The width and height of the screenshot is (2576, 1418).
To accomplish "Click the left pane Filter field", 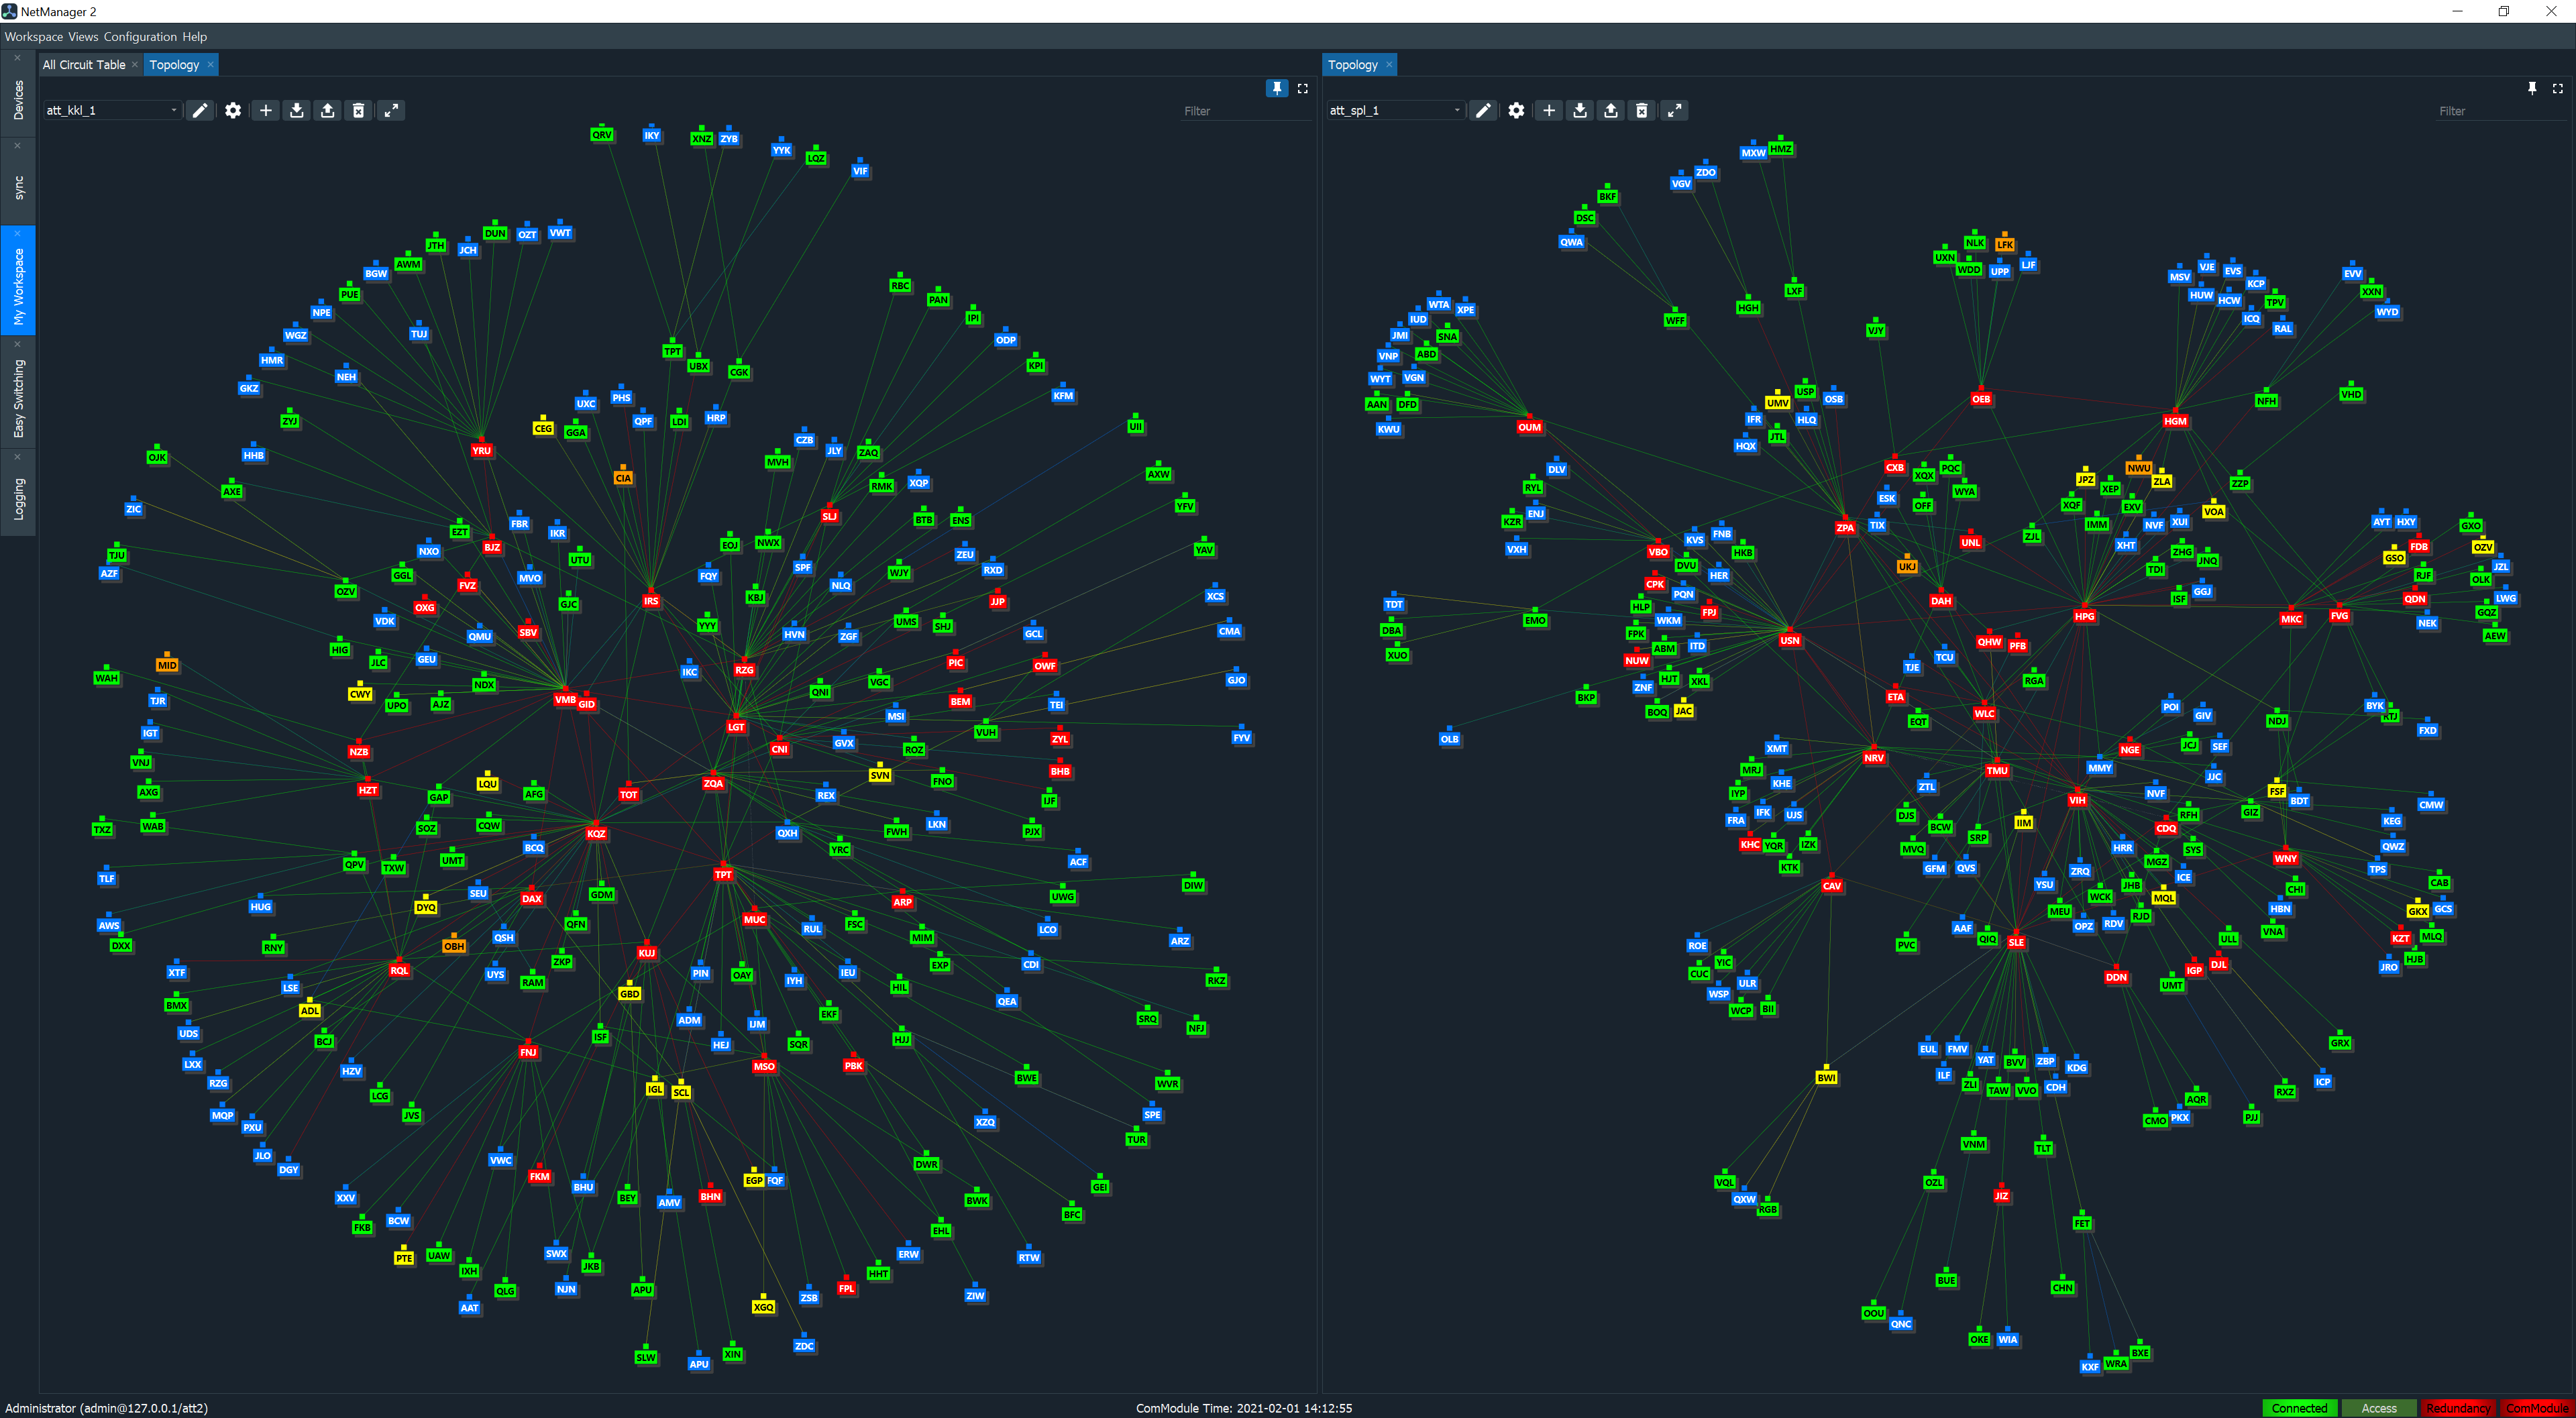I will point(1246,111).
